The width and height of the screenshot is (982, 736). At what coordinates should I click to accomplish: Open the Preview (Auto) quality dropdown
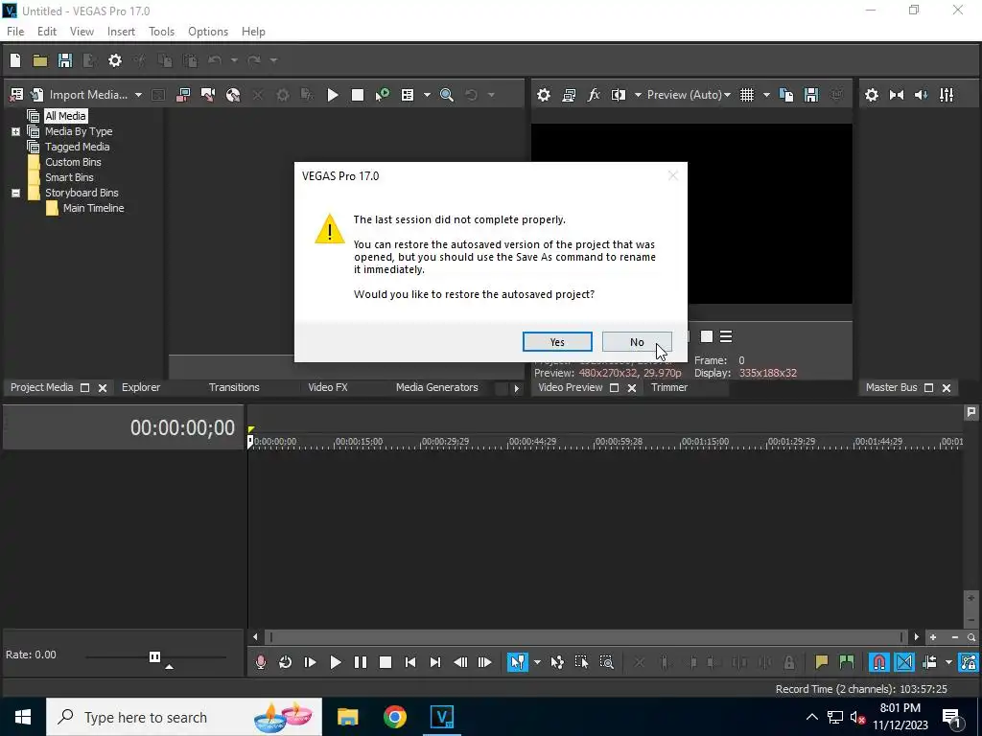689,95
